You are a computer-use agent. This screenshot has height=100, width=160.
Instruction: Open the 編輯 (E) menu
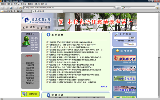pos(10,4)
